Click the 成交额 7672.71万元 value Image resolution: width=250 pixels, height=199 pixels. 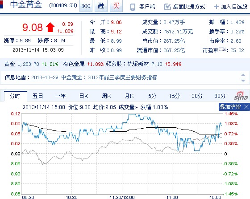click(x=178, y=32)
